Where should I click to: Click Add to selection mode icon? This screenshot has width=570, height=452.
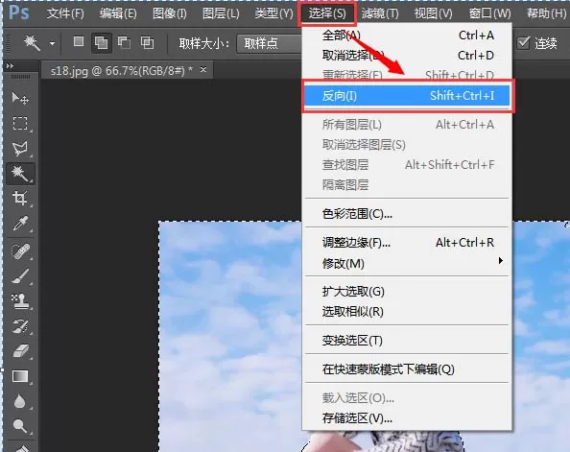pos(101,42)
